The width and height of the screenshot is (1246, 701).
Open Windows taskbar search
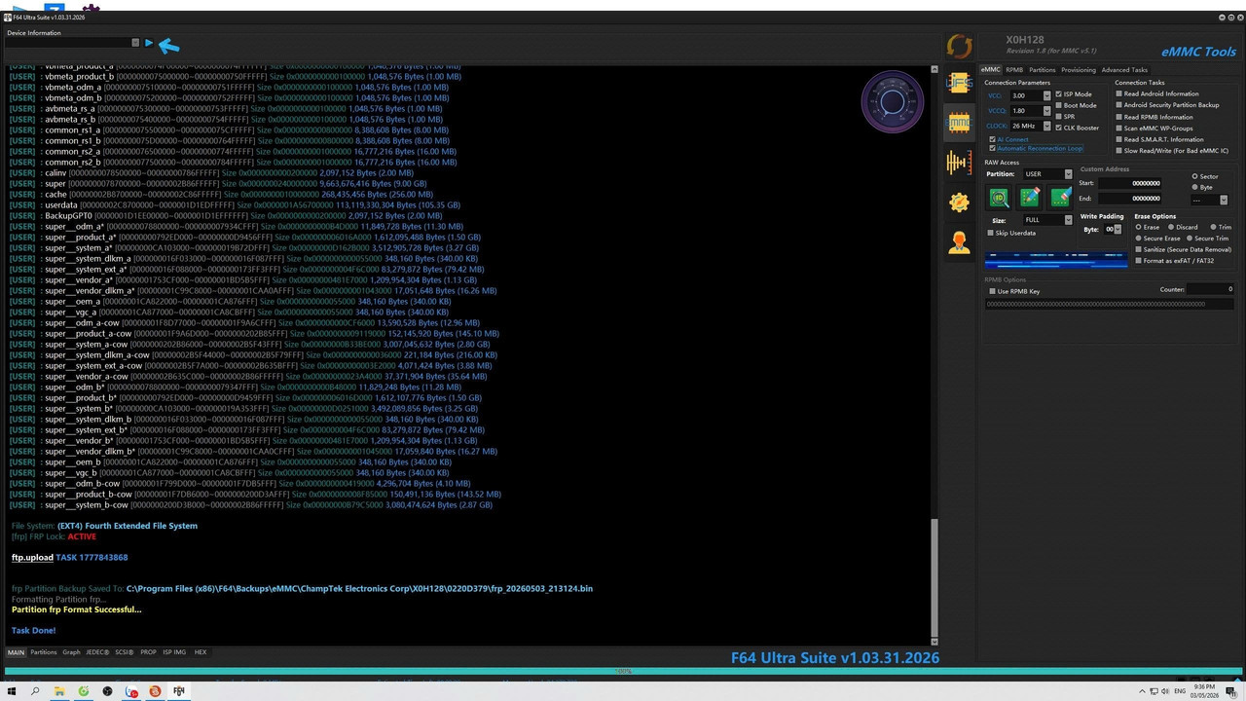(x=36, y=691)
